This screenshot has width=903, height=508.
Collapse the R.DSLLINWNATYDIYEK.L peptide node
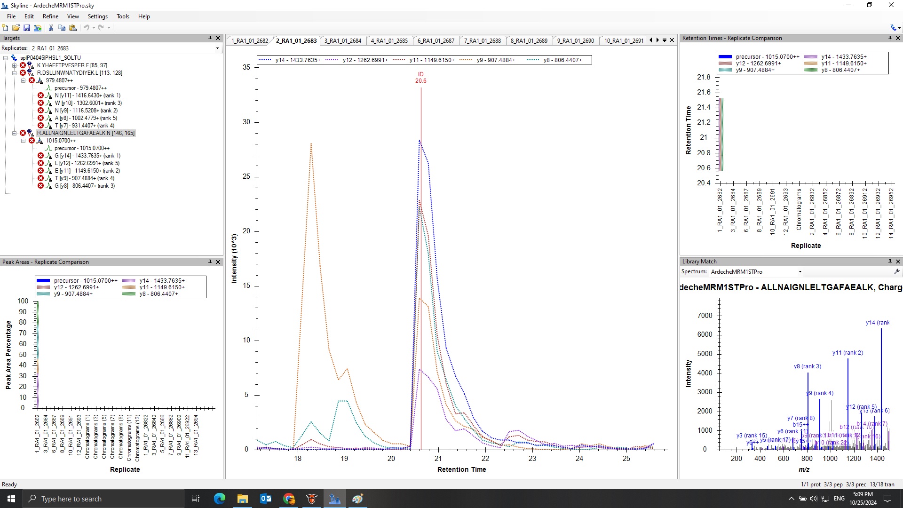tap(14, 73)
